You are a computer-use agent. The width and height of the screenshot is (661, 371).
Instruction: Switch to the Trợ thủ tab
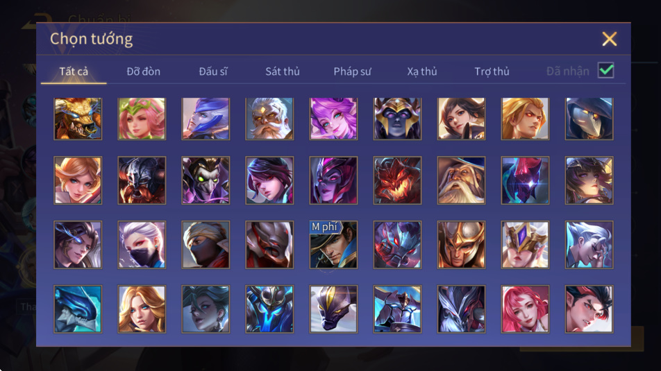tap(492, 71)
